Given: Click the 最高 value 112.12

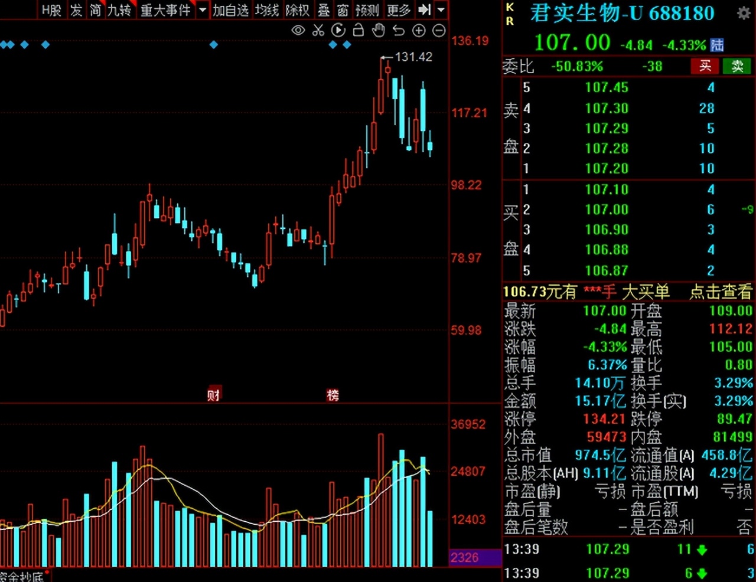Looking at the screenshot, I should (x=731, y=329).
